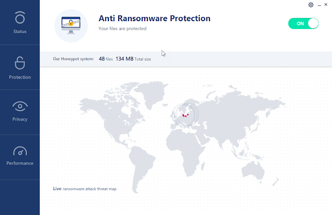Select the Performance gauge icon
Screen dimensions: 332x215
(x=20, y=151)
